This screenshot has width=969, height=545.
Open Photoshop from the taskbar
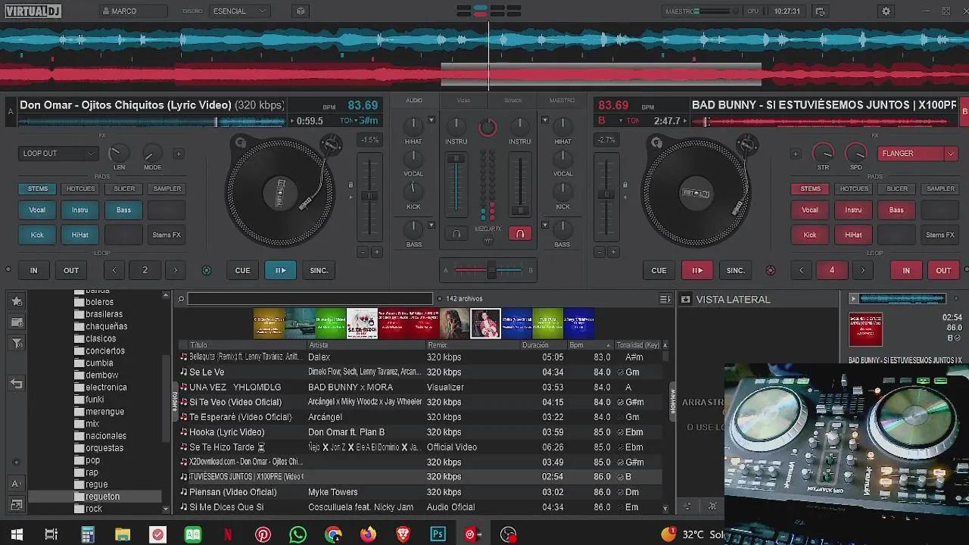438,534
